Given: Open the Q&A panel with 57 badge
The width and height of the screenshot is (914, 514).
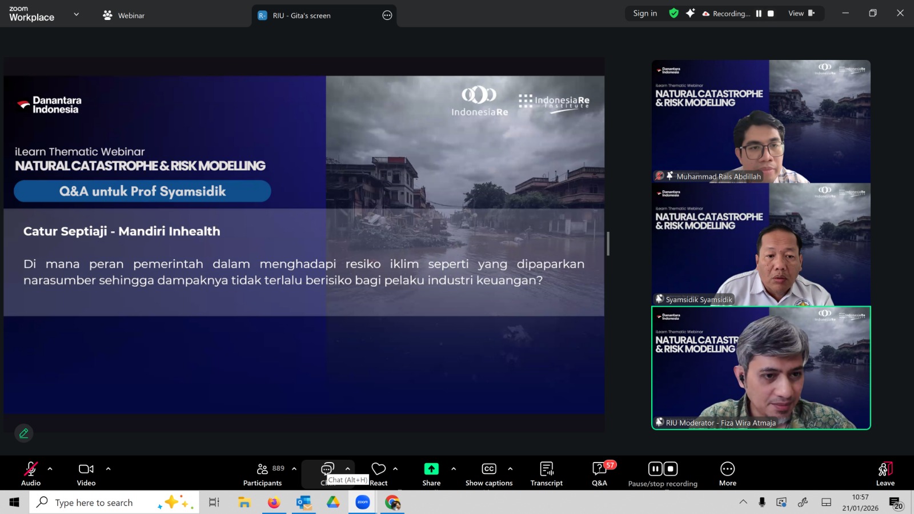Looking at the screenshot, I should [x=599, y=474].
